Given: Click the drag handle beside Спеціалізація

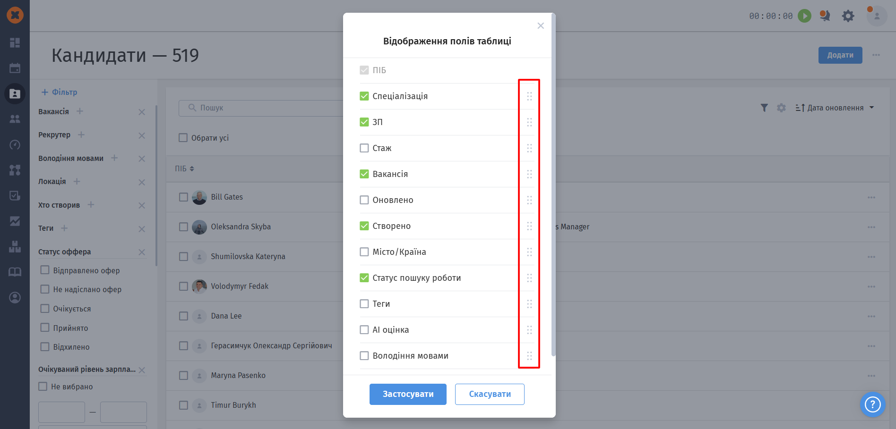Looking at the screenshot, I should 529,96.
